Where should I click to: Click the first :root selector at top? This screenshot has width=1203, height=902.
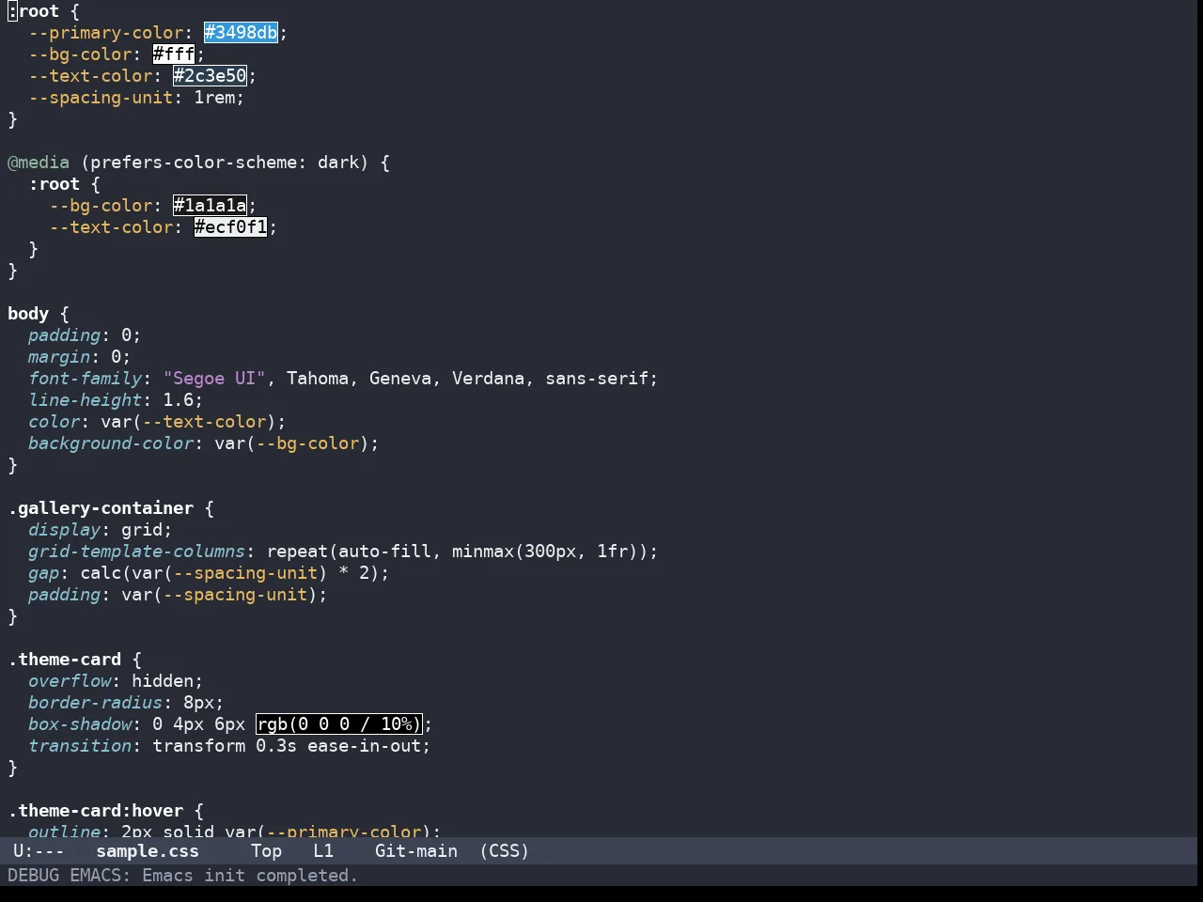click(x=34, y=11)
